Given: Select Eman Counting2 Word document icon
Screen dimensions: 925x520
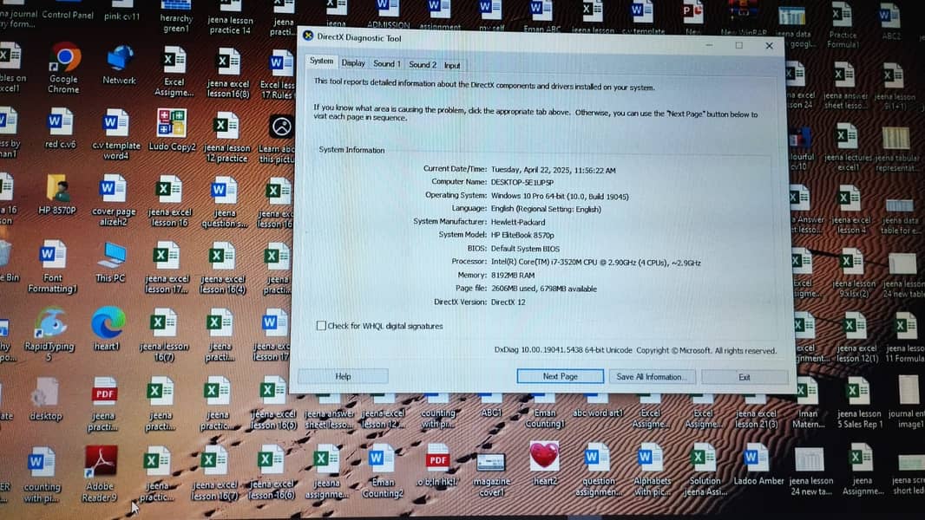Looking at the screenshot, I should 383,471.
